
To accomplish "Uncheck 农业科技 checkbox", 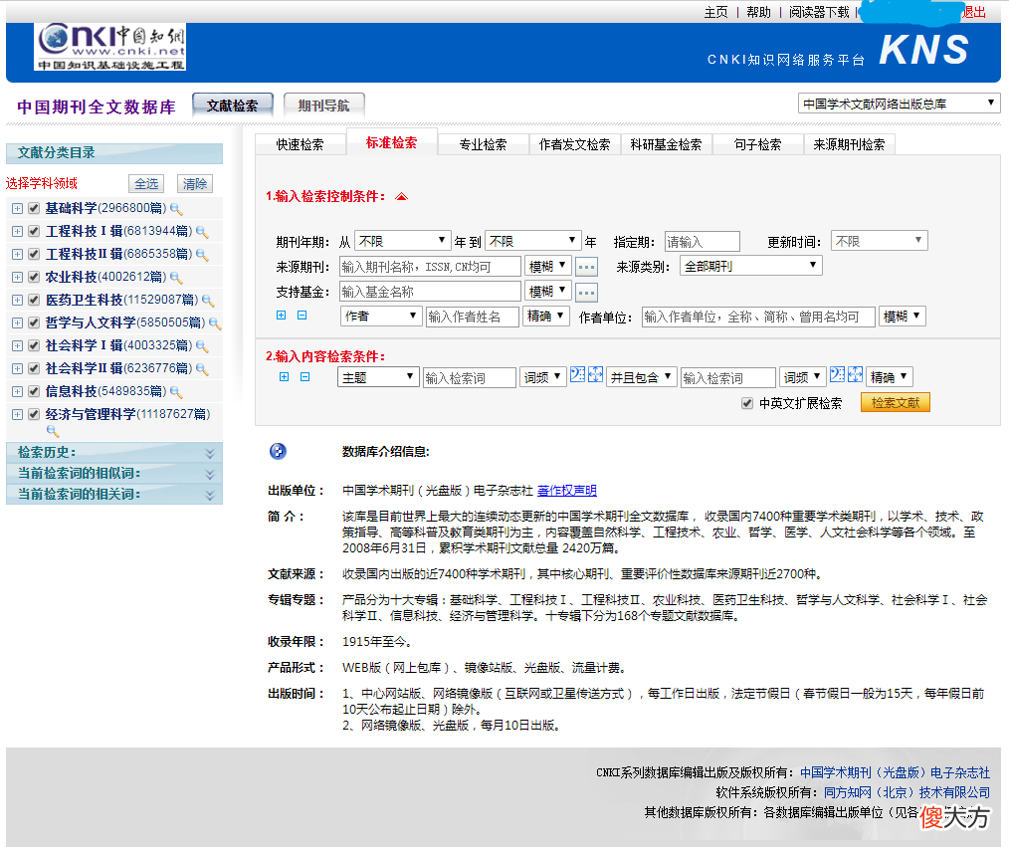I will click(x=34, y=277).
